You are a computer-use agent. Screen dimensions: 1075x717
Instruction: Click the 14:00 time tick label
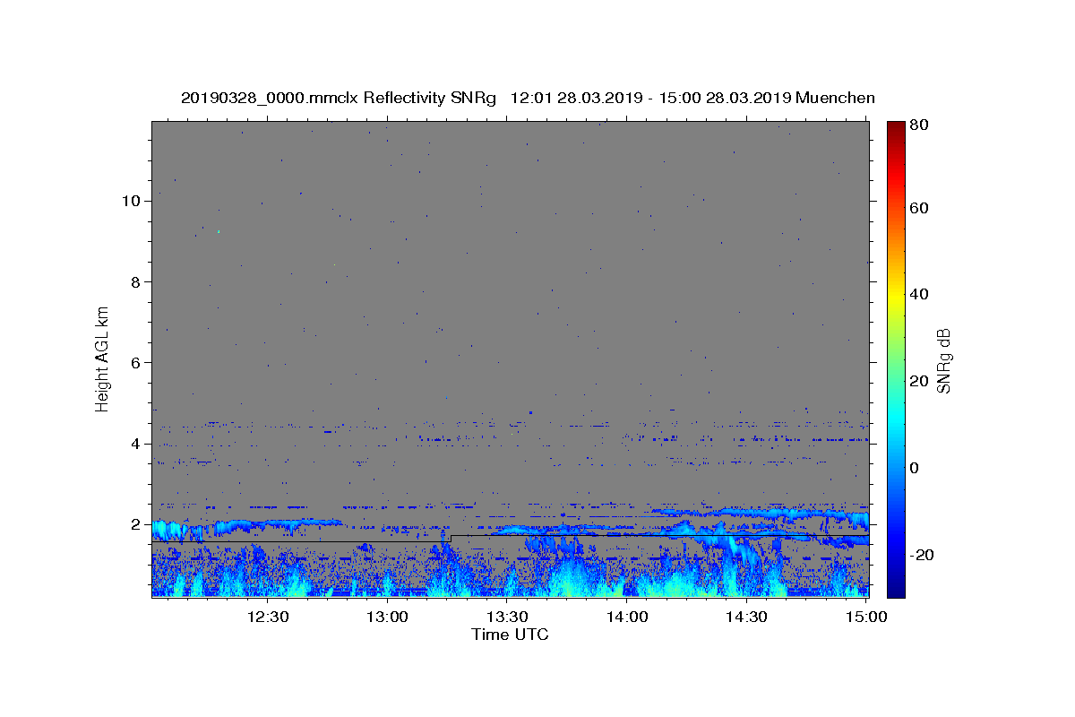(628, 618)
